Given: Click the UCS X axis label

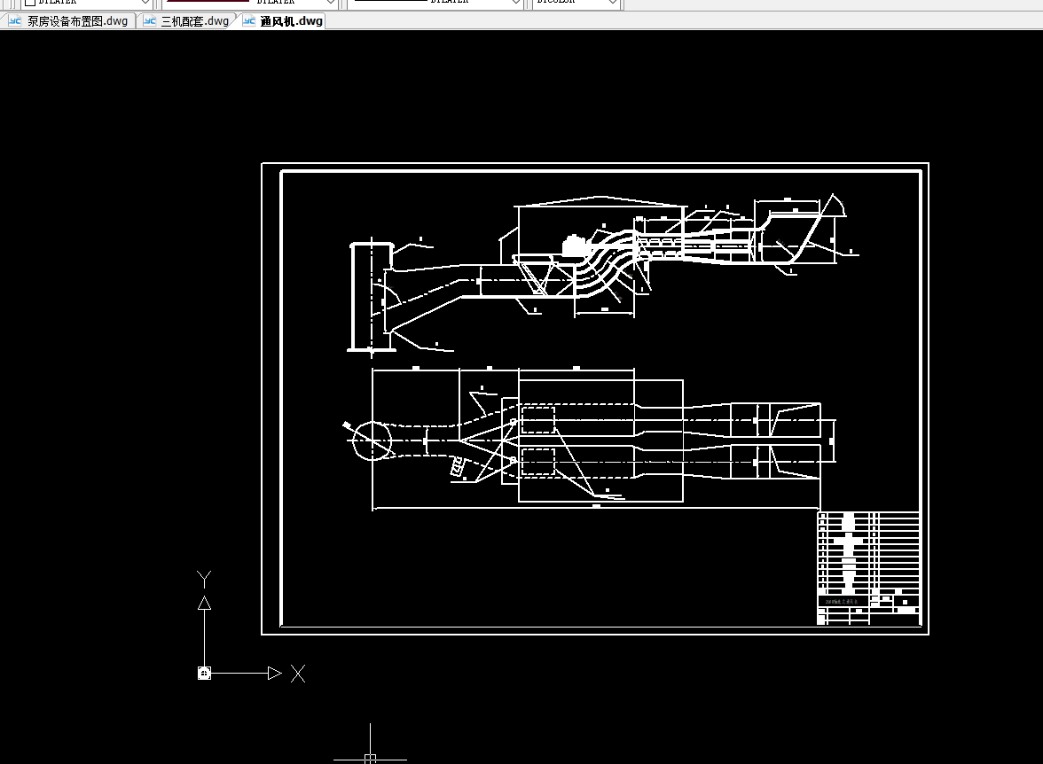Looking at the screenshot, I should click(x=298, y=674).
